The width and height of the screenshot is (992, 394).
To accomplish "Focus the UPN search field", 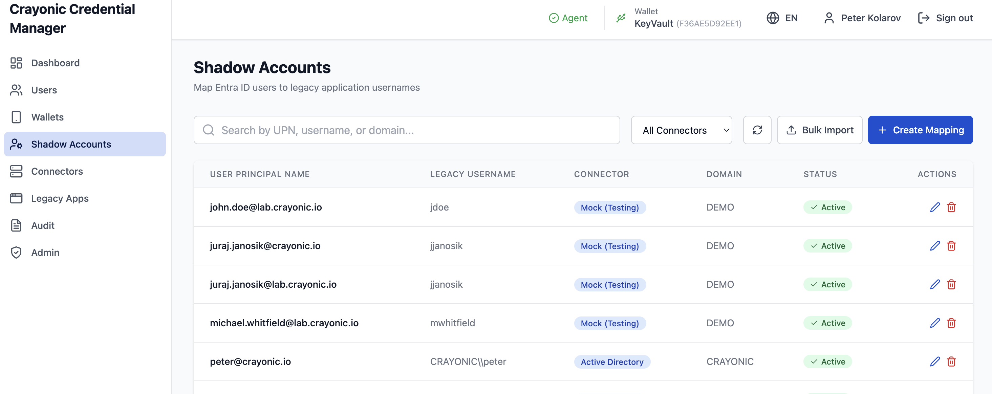I will pos(406,130).
